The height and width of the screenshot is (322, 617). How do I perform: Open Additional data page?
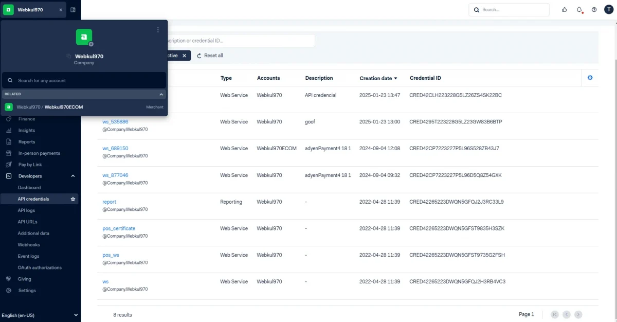click(x=33, y=233)
